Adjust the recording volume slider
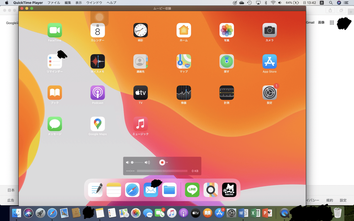 (x=137, y=162)
